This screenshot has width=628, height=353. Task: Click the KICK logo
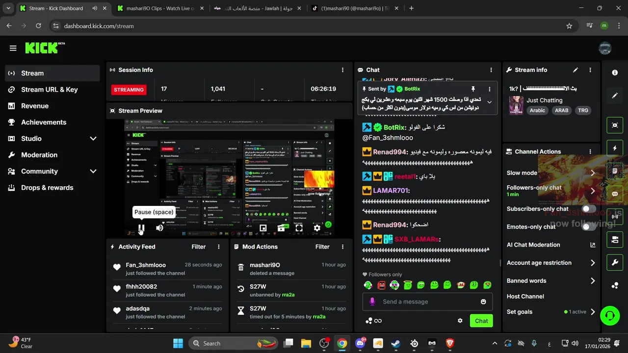click(x=45, y=48)
